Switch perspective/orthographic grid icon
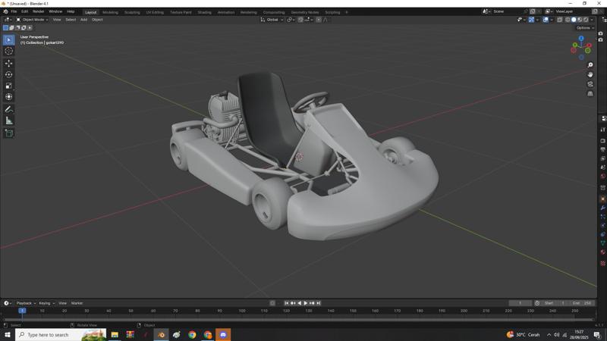Image resolution: width=607 pixels, height=341 pixels. pyautogui.click(x=590, y=93)
